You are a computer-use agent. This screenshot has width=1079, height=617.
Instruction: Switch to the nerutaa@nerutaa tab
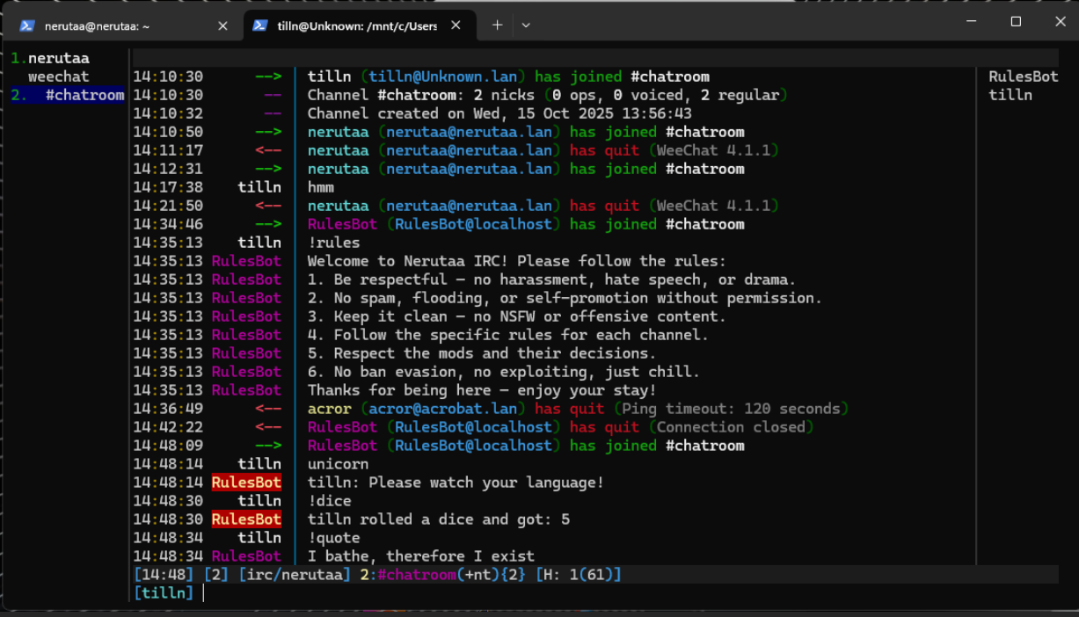(97, 26)
